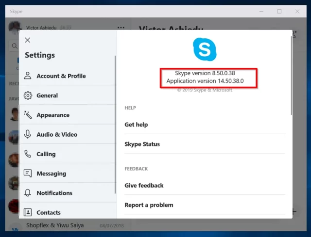Minimize the Skype window
This screenshot has height=237, width=311.
(261, 11)
